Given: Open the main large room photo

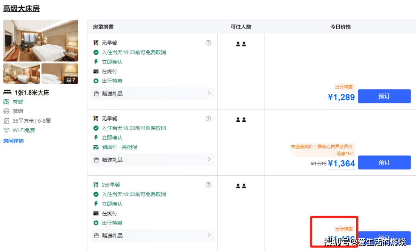Looking at the screenshot, I should tap(41, 40).
